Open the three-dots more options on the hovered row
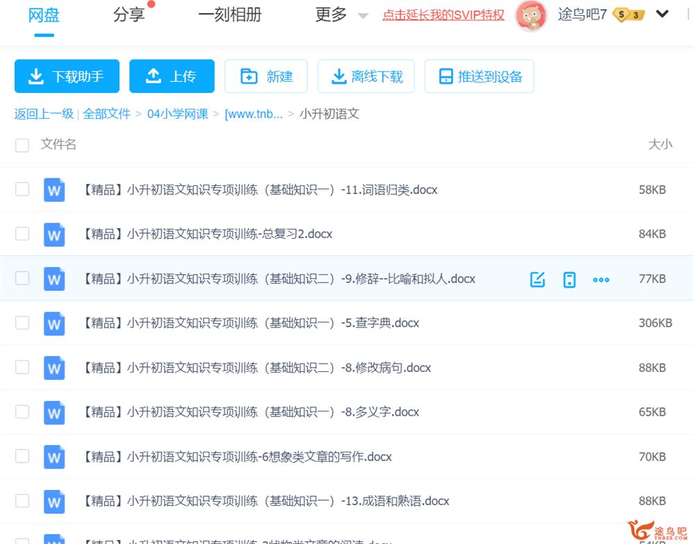 (x=601, y=279)
